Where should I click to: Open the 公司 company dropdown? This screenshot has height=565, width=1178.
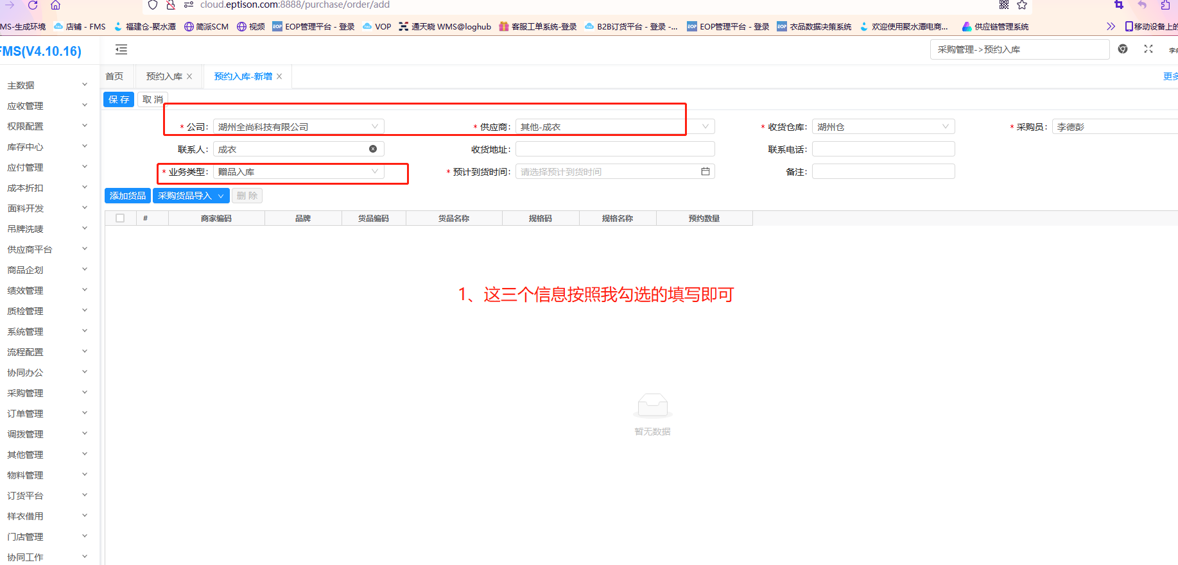[x=299, y=126]
